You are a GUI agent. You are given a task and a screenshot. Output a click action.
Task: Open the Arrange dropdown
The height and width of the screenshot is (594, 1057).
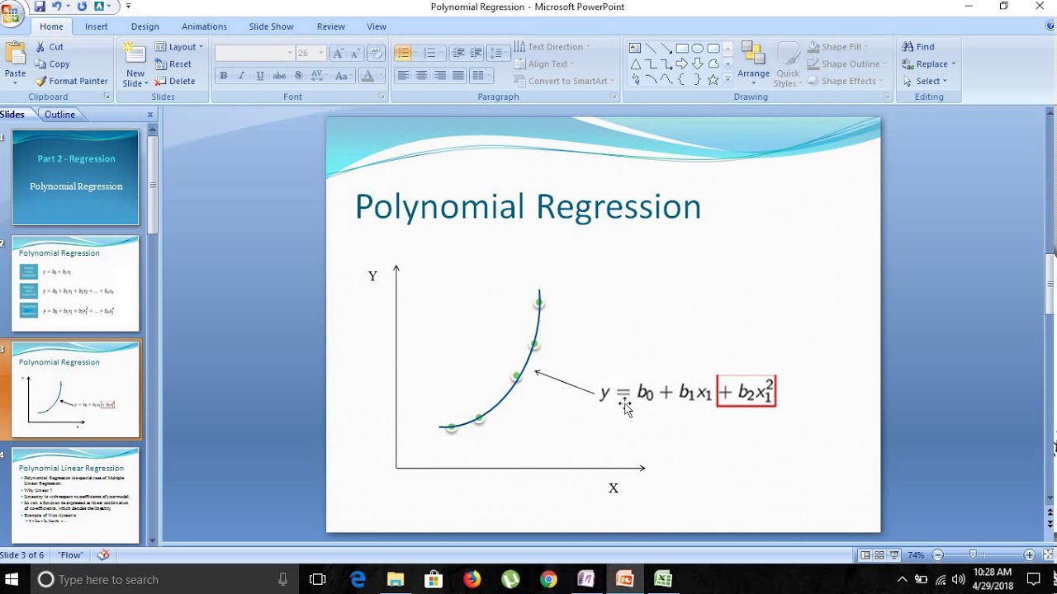(753, 62)
